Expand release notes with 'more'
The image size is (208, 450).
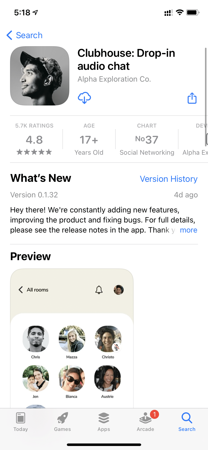coord(188,230)
